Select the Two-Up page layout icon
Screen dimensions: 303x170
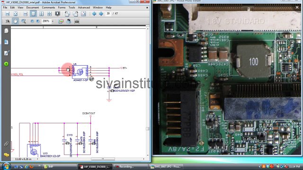pyautogui.click(x=41, y=14)
